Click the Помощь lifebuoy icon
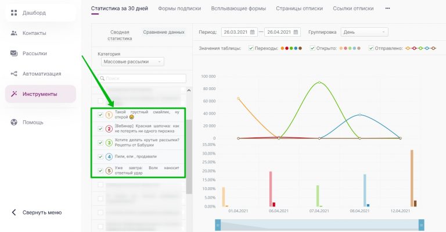 14,123
